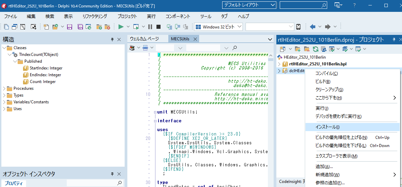Collapse the unit MECSUtils code fold marker
The width and height of the screenshot is (402, 187).
(x=155, y=112)
